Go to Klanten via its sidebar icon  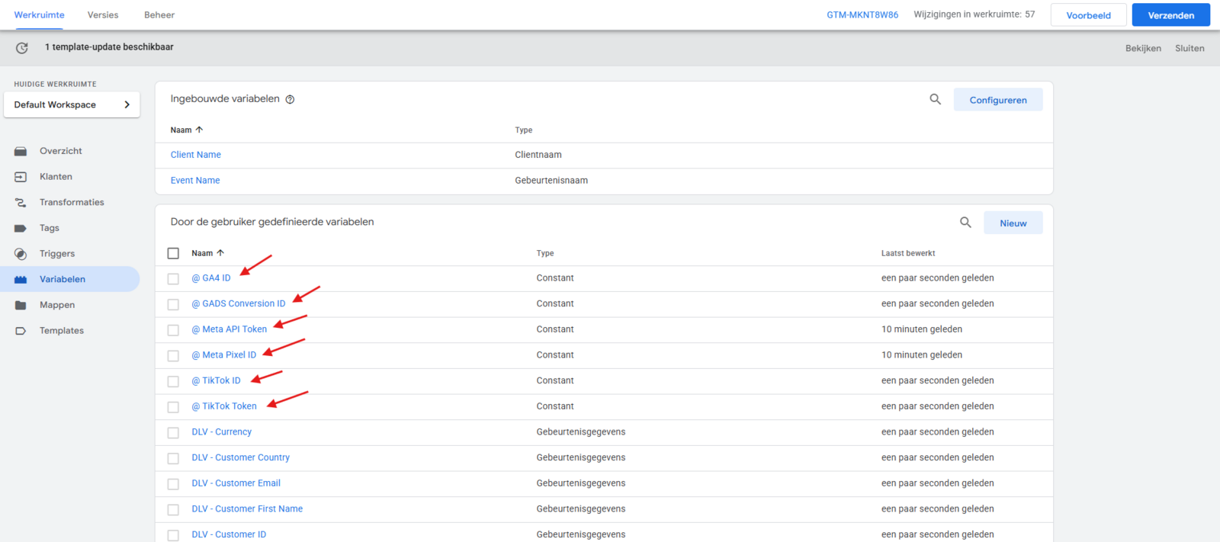tap(21, 177)
